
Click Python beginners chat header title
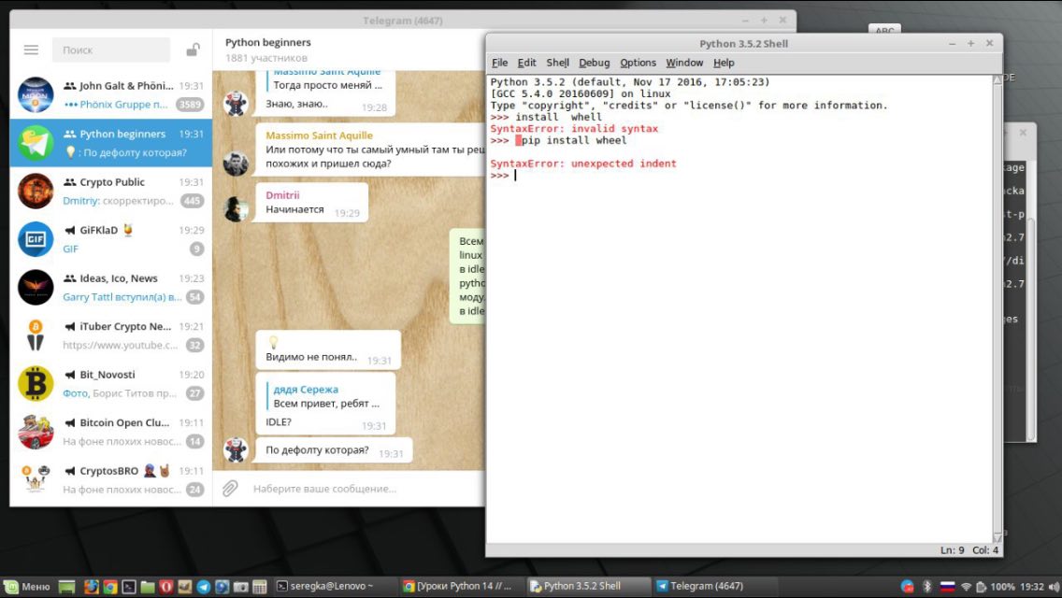[268, 42]
